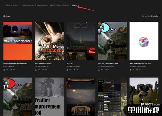The height and width of the screenshot is (116, 162).
Task: Open MechWarrior 5: Mercenaries tab
Action: (35, 5)
